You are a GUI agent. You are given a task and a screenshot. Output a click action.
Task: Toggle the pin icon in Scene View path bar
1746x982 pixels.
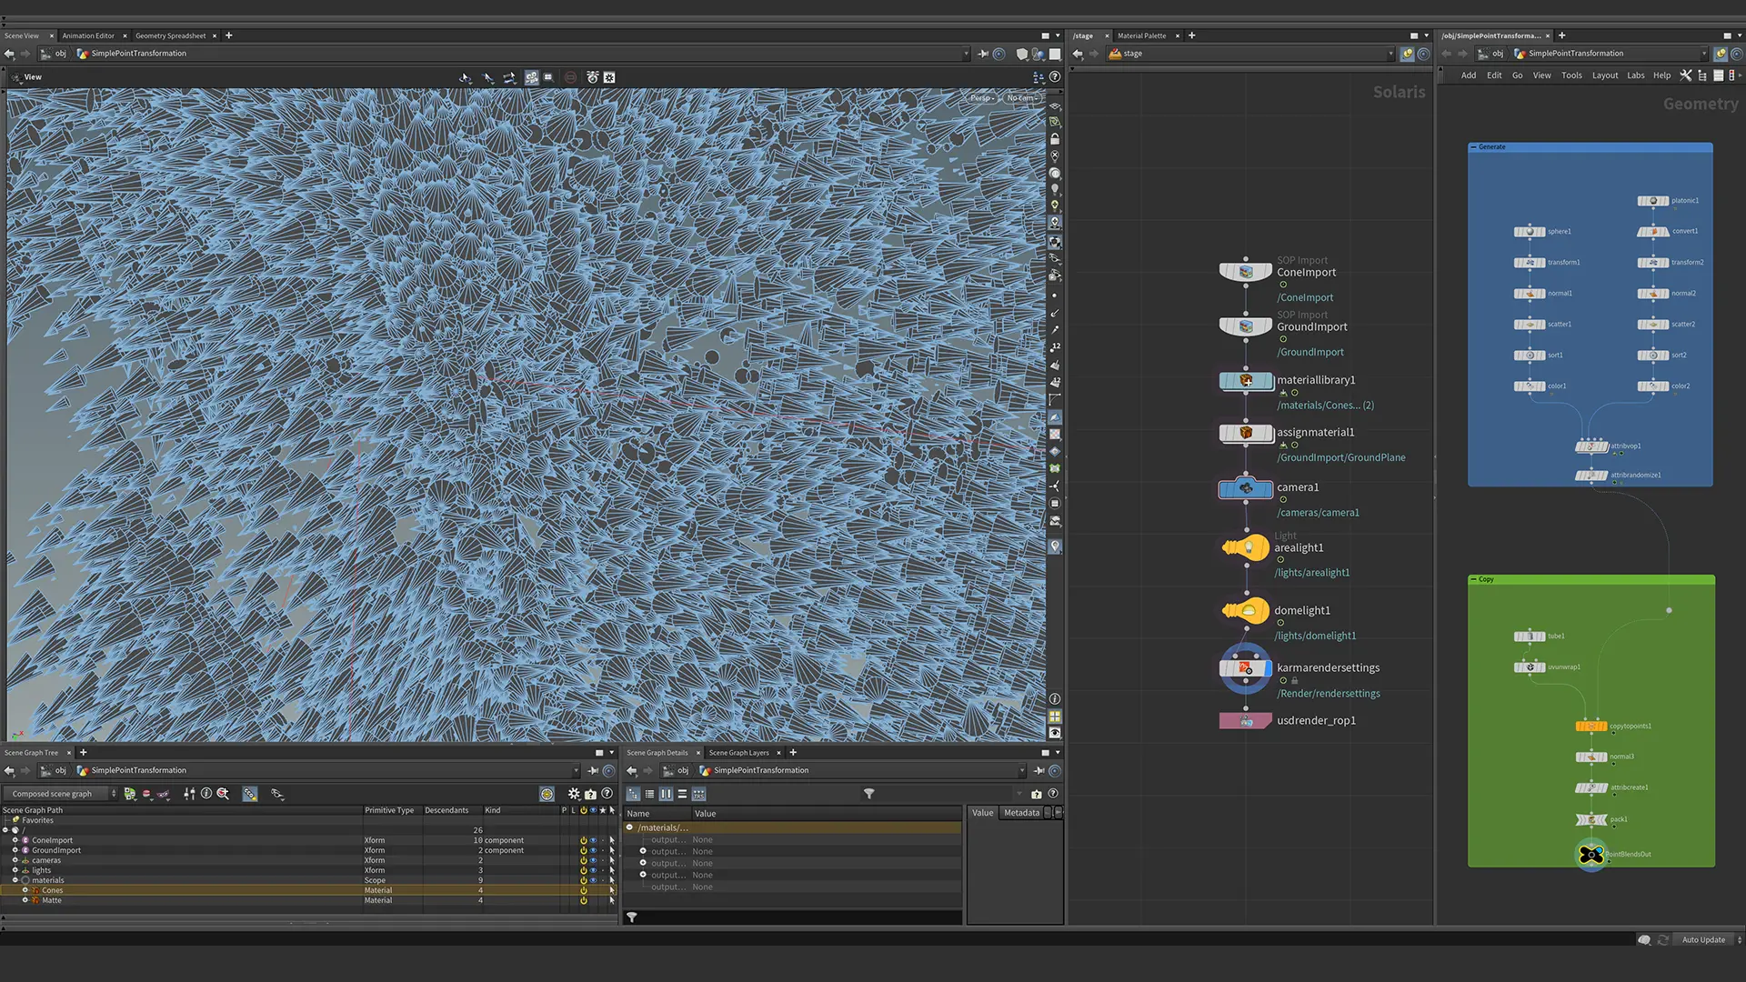[x=982, y=54]
